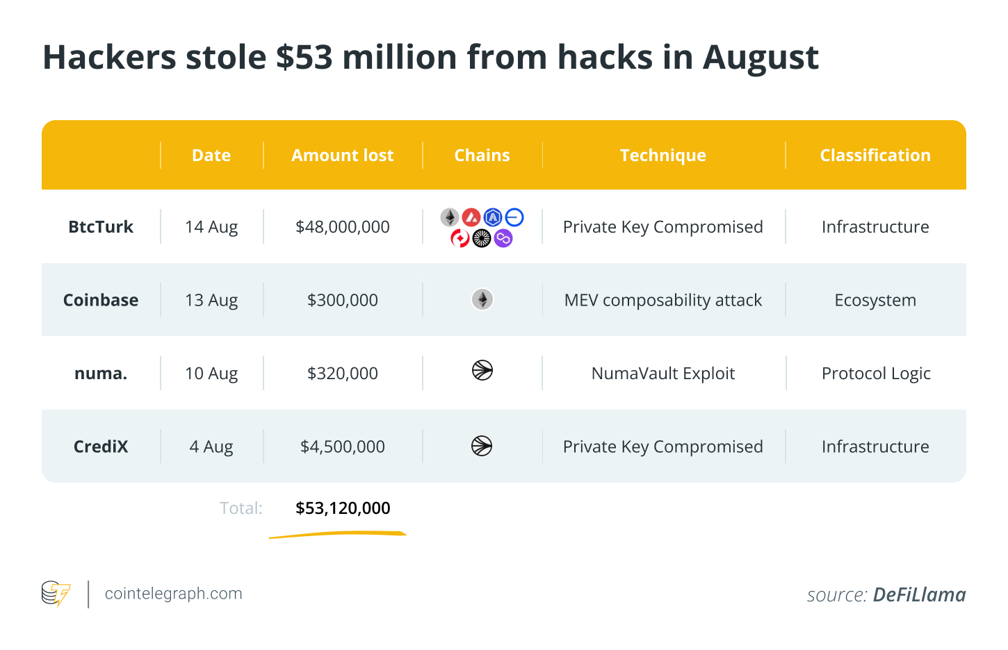The image size is (1008, 650).
Task: Open the cointelegraph.com link
Action: (x=173, y=594)
